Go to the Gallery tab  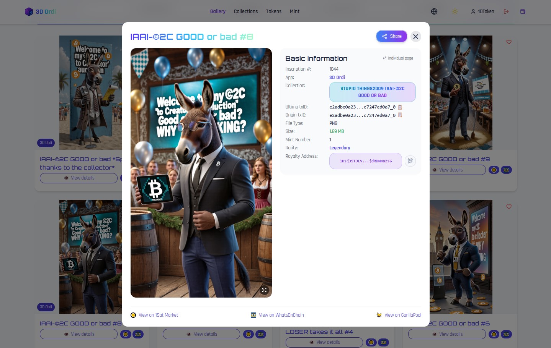pos(218,11)
